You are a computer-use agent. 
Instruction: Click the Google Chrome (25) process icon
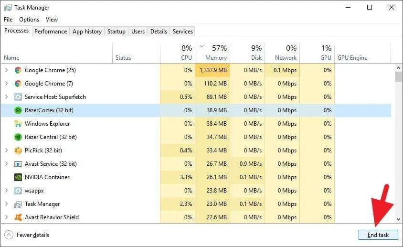tap(18, 70)
